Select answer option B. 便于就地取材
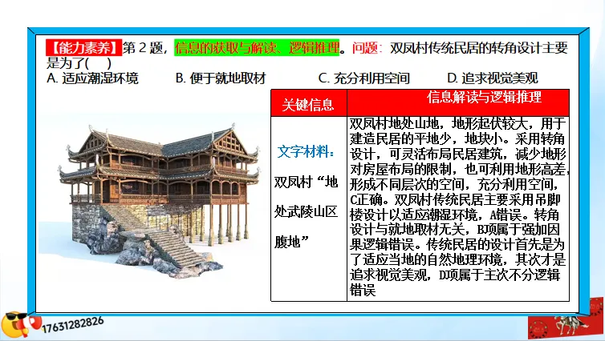Image resolution: width=605 pixels, height=341 pixels. pyautogui.click(x=221, y=78)
